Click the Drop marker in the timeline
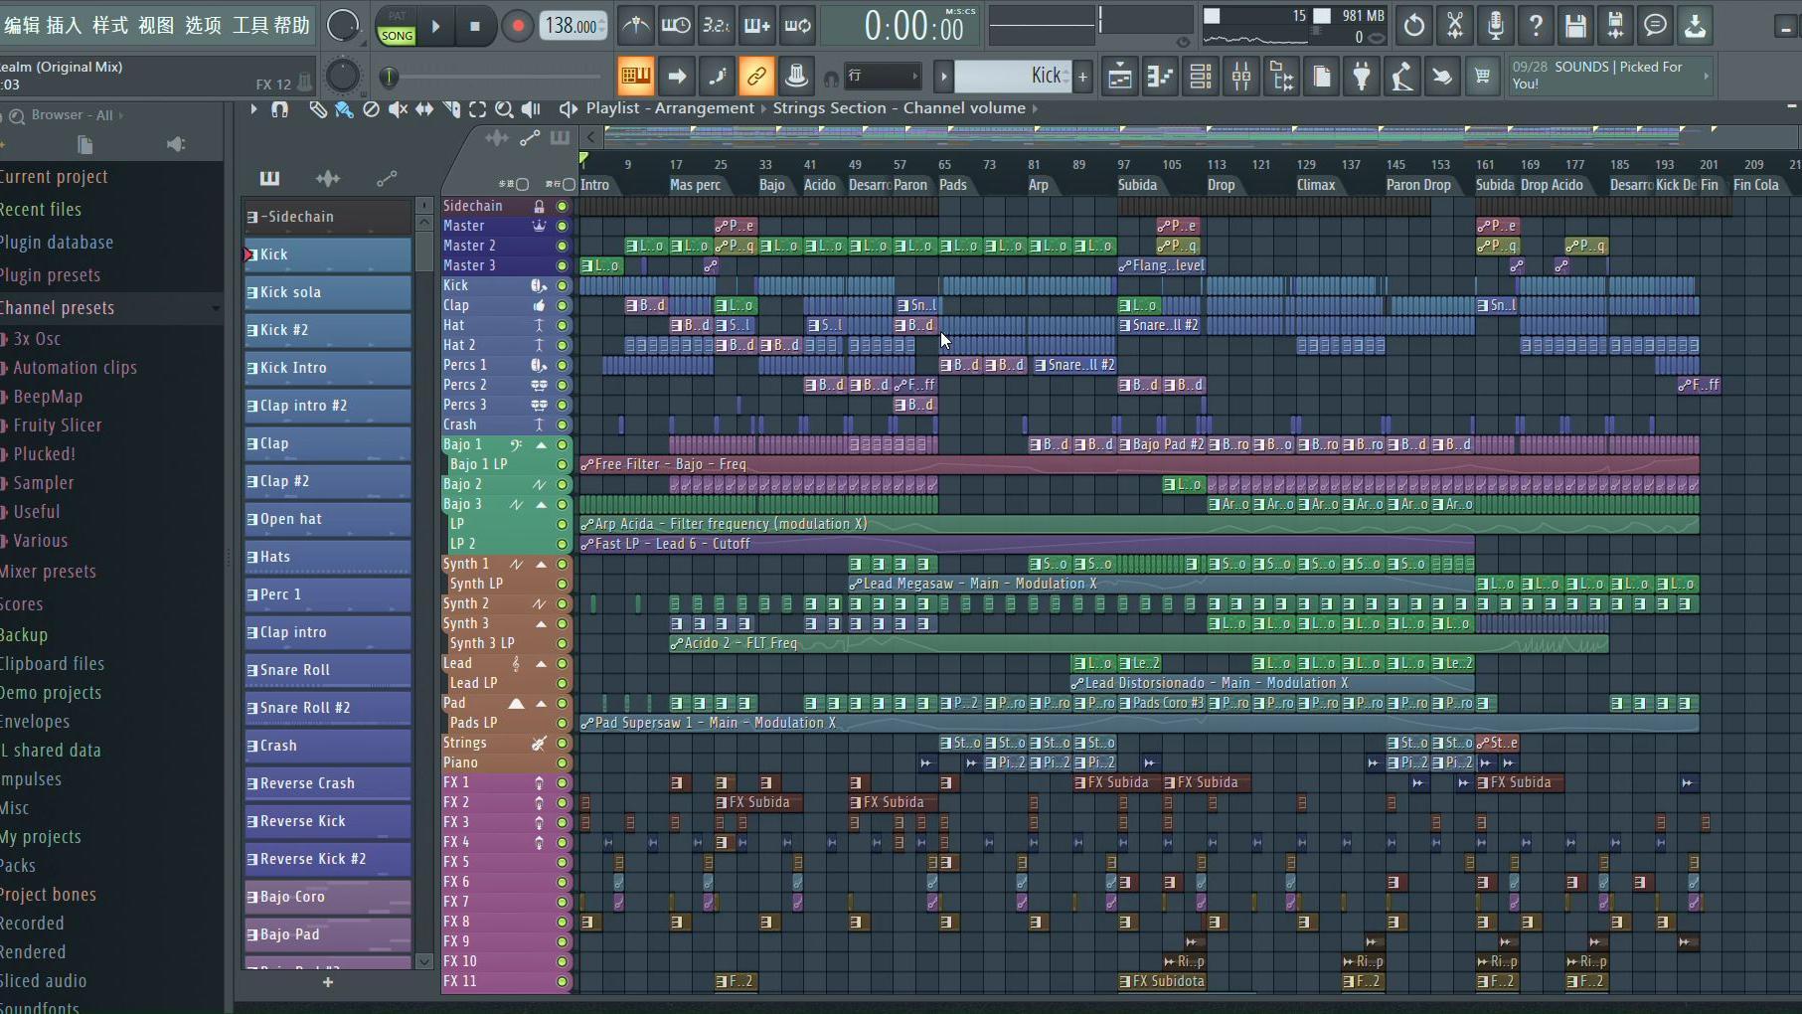This screenshot has height=1014, width=1802. tap(1221, 185)
